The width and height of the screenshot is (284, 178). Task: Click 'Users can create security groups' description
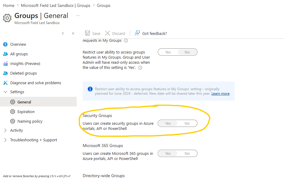coord(118,126)
